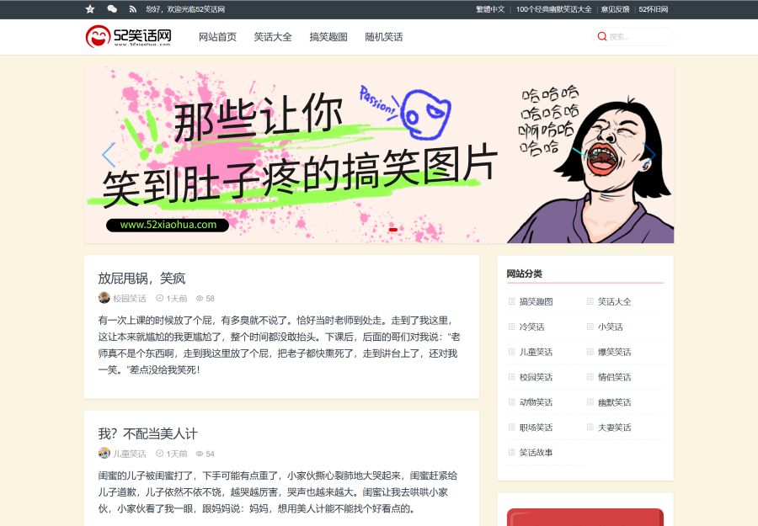The height and width of the screenshot is (526, 758).
Task: Switch to 笑话大全 navigation tab
Action: pyautogui.click(x=270, y=37)
